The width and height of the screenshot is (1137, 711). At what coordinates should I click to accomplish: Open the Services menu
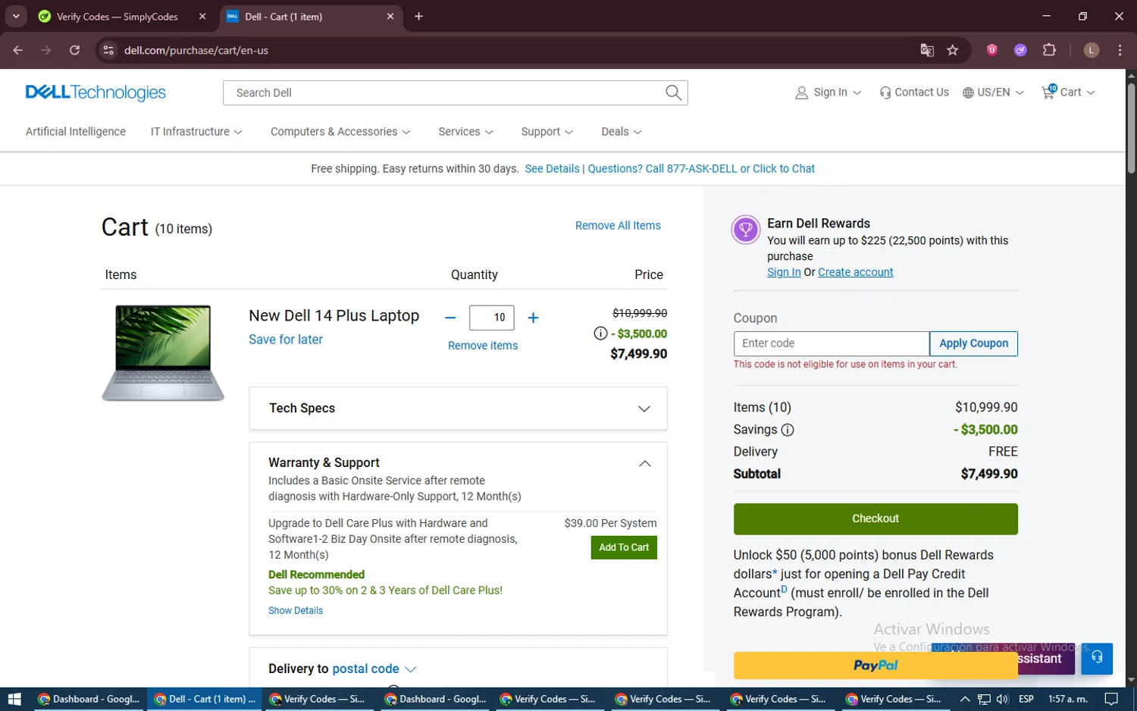(465, 132)
